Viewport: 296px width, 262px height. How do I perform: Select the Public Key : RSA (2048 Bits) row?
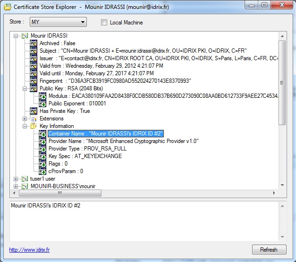71,88
